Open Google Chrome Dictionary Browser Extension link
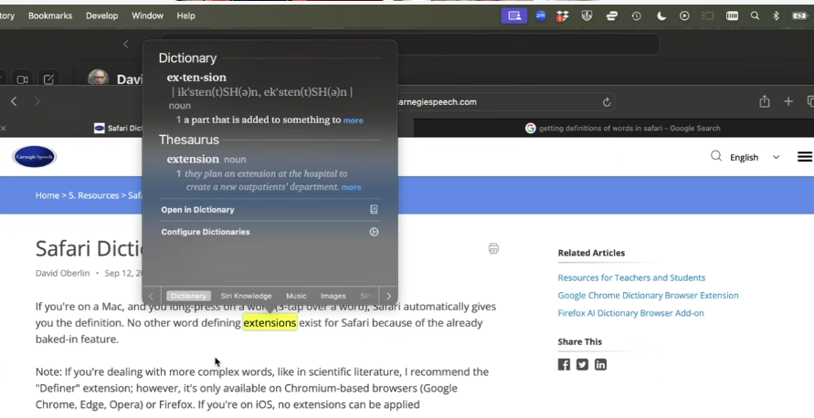Viewport: 814px width, 418px height. (648, 295)
